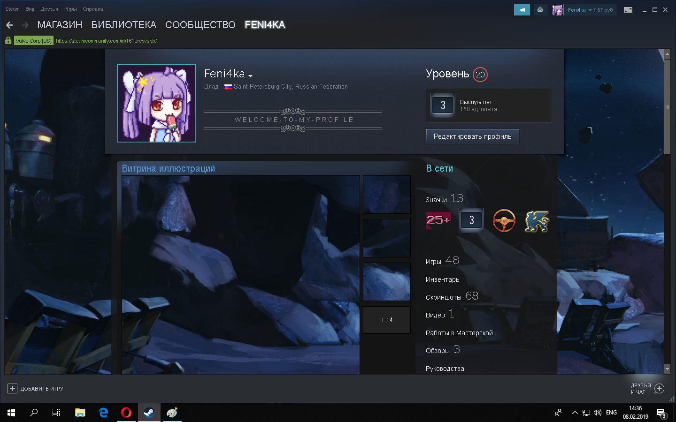The image size is (676, 422).
Task: Click ДРУЗЬЯ И ЧАТ label
Action: [x=640, y=389]
